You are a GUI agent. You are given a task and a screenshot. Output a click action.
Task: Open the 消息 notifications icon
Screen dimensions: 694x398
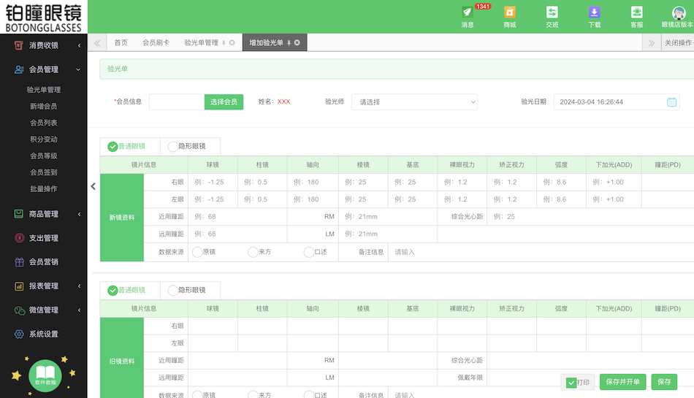point(468,12)
